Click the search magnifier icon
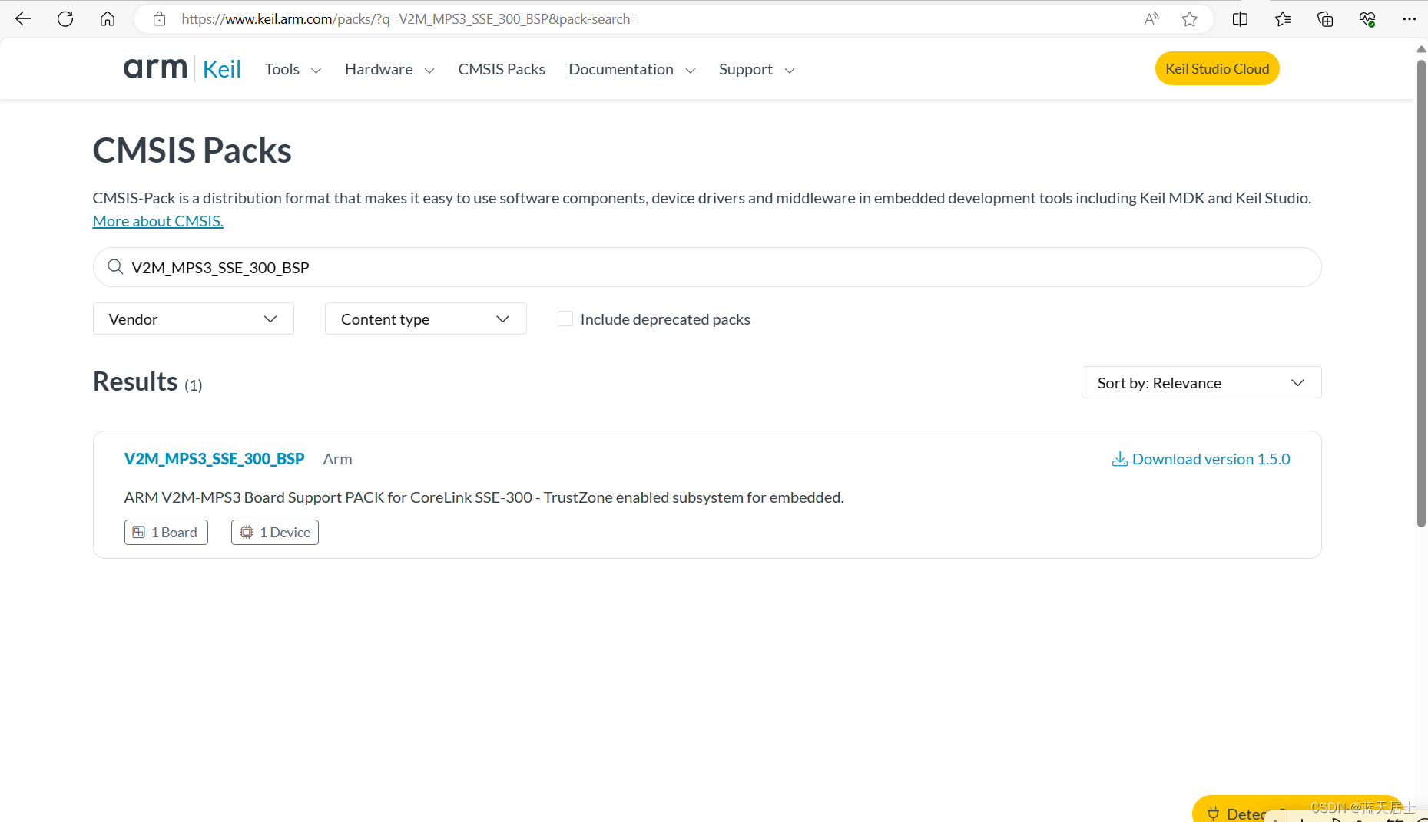The width and height of the screenshot is (1428, 822). click(115, 267)
